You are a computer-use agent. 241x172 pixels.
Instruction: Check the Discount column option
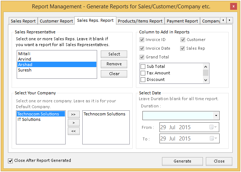[143, 80]
